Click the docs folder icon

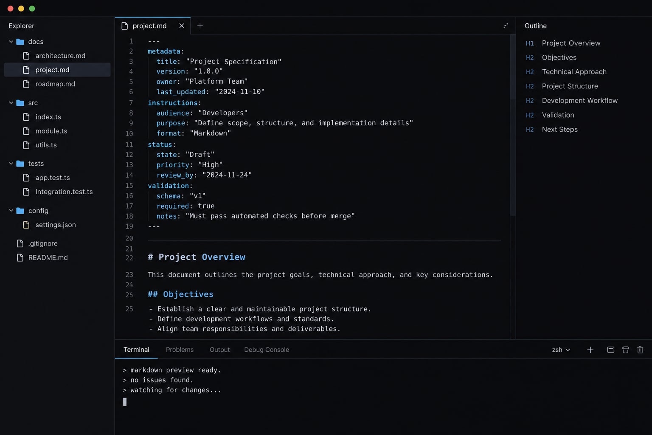coord(20,42)
